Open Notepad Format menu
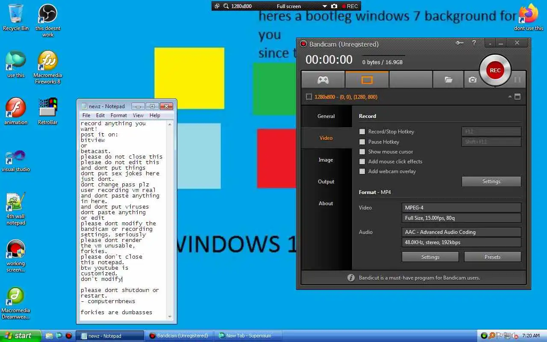547x342 pixels. click(x=119, y=115)
